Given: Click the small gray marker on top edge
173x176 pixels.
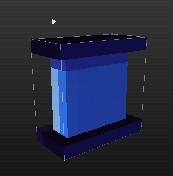Looking at the screenshot, I should (112, 34).
